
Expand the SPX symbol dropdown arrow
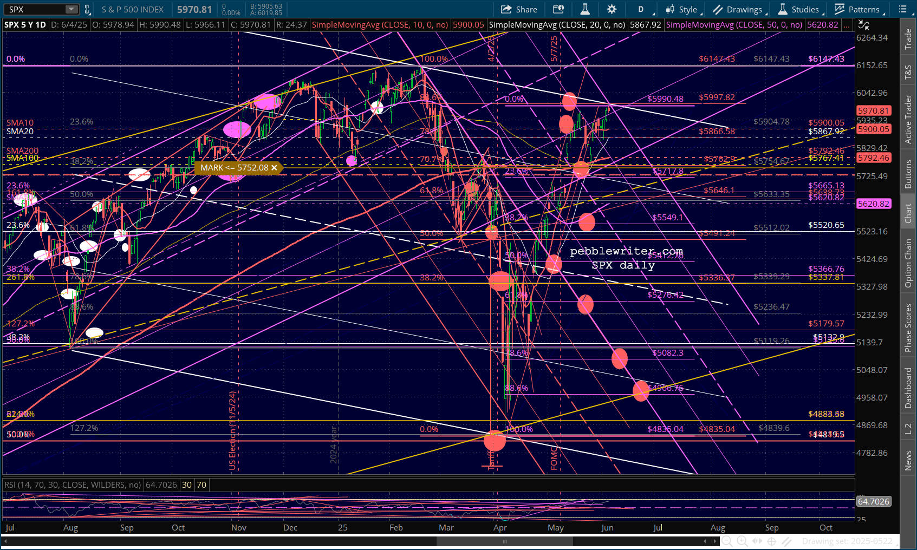coord(71,9)
